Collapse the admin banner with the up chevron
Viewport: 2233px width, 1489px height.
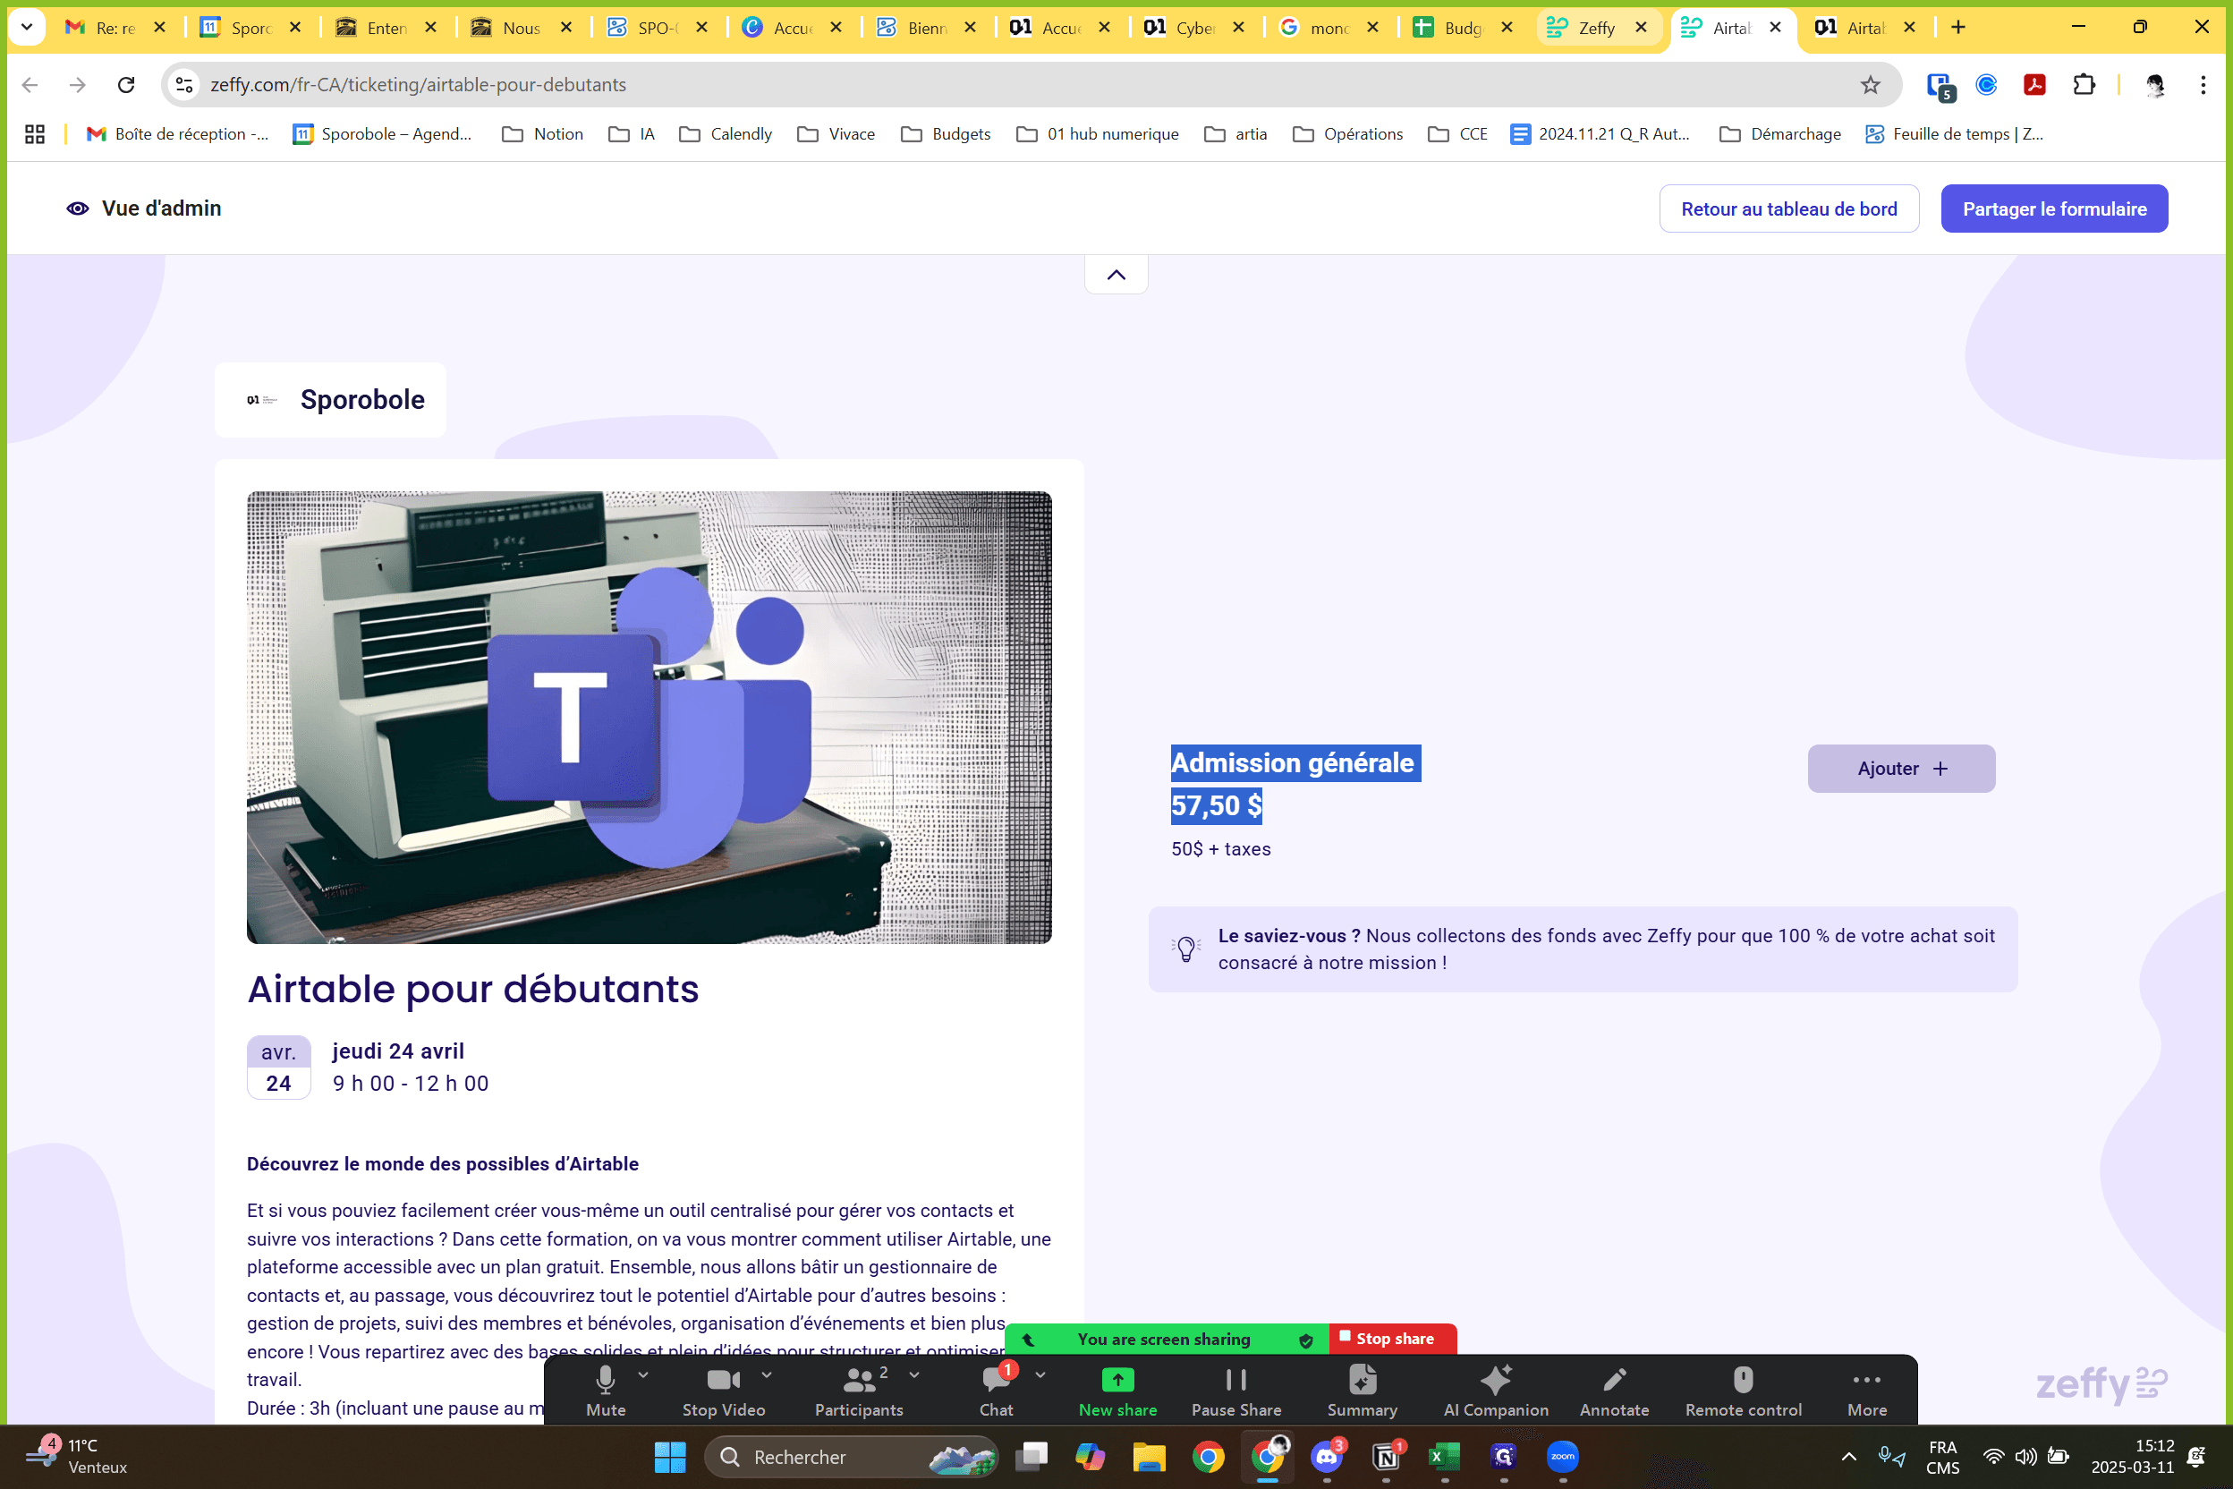click(1116, 275)
